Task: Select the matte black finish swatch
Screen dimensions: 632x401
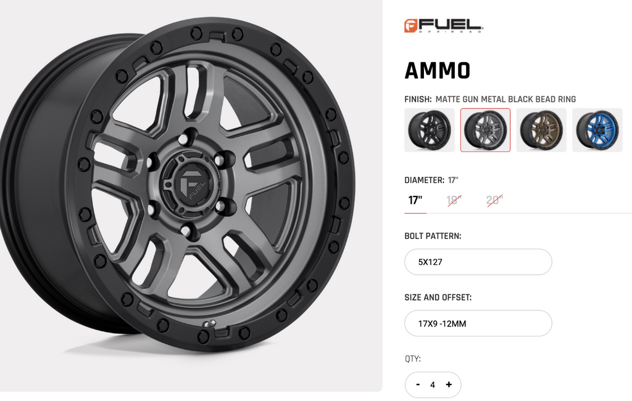Action: click(x=430, y=130)
